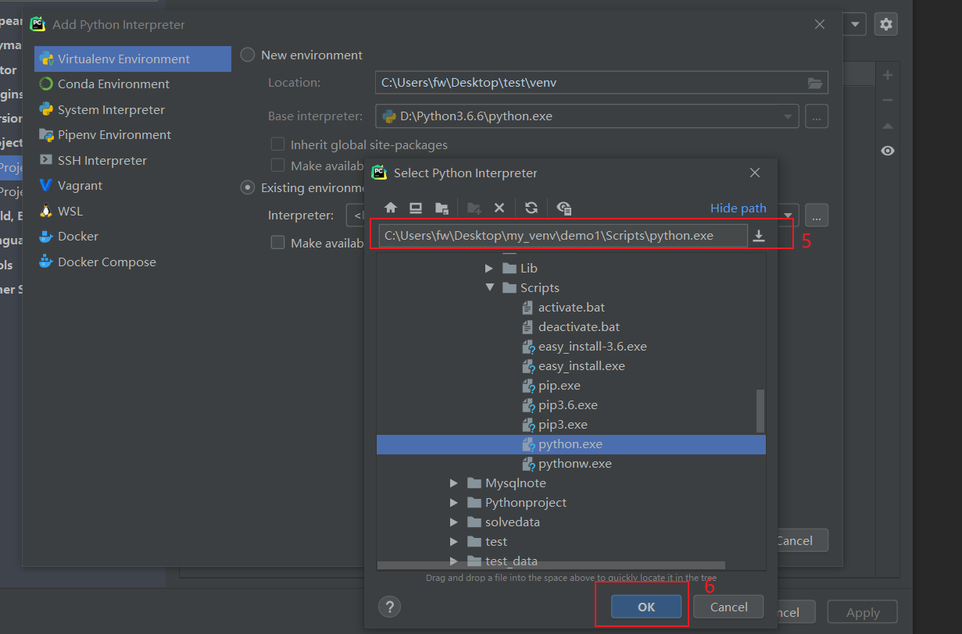Click browse ellipsis next to Interpreter field
Viewport: 962px width, 634px height.
pos(817,215)
